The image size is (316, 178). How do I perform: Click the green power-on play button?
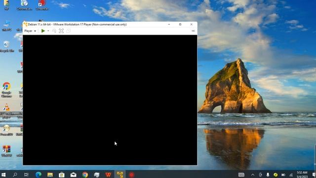click(43, 31)
